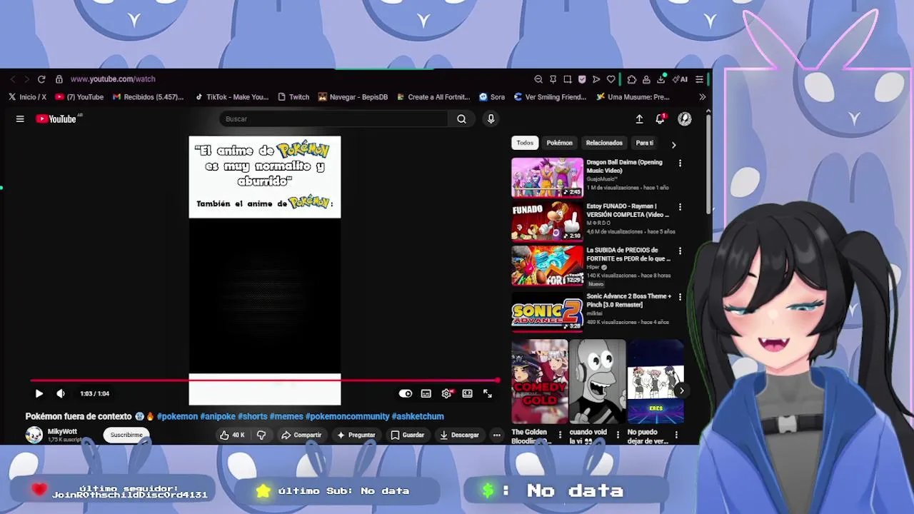Viewport: 914px width, 514px height.
Task: Click the Preguntar button
Action: pyautogui.click(x=356, y=435)
